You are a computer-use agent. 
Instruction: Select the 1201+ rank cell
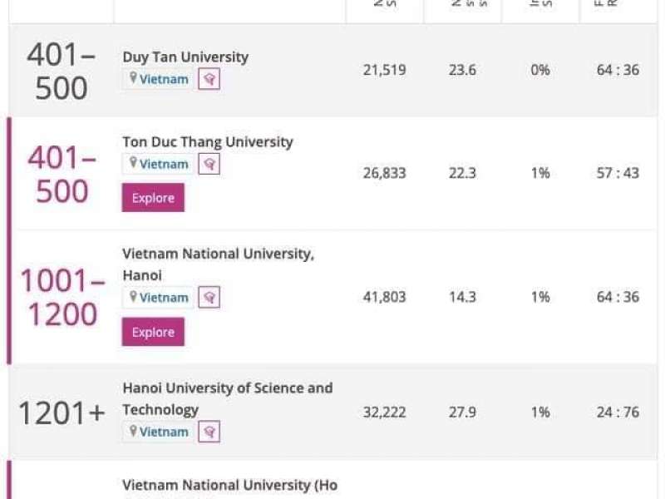(62, 413)
